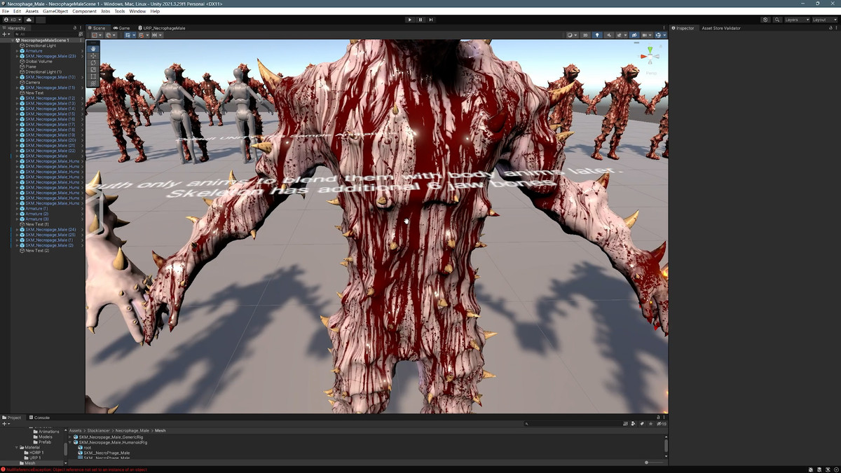
Task: Select the Move tool in Scene overlay
Action: tap(93, 56)
